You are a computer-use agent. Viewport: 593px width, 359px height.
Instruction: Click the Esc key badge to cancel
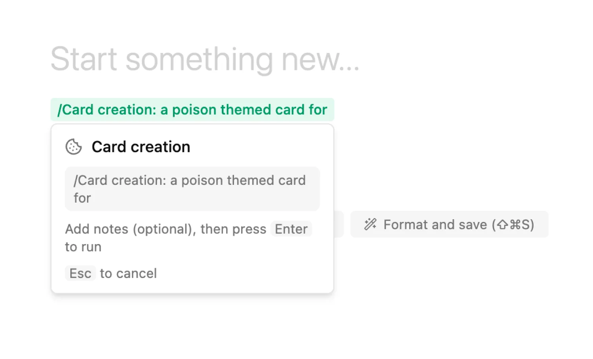80,273
